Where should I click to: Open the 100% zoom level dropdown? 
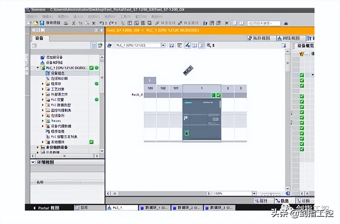pos(254,193)
